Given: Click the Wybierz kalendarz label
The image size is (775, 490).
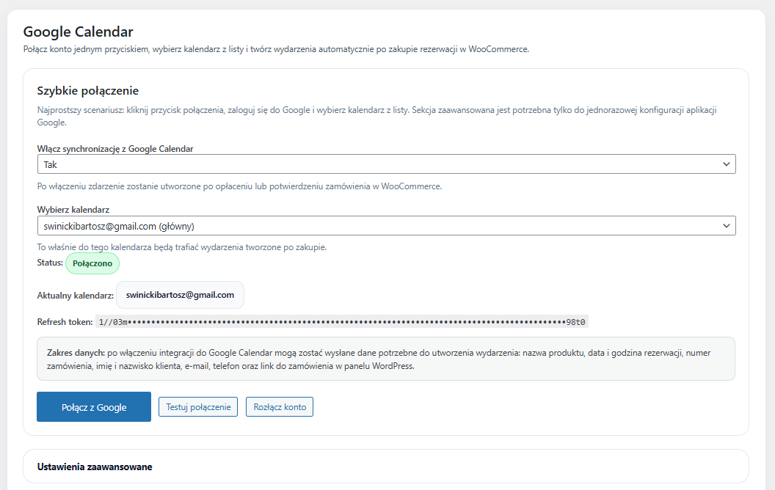Looking at the screenshot, I should coord(73,210).
